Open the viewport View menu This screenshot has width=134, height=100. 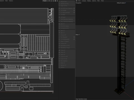(79, 1)
